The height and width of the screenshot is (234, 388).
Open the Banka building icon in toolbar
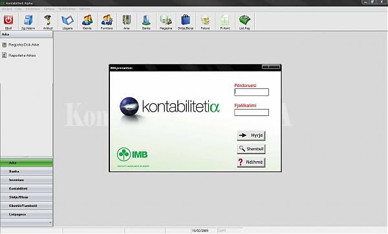pos(146,20)
